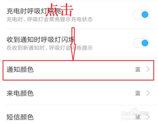Click the 呼吸灯会常亮提示充电状态 description
Image resolution: width=158 pixels, height=124 pixels.
pos(60,19)
